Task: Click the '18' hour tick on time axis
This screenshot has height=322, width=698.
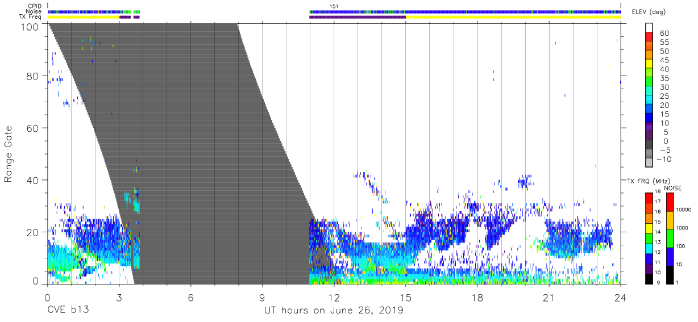Action: pyautogui.click(x=477, y=297)
